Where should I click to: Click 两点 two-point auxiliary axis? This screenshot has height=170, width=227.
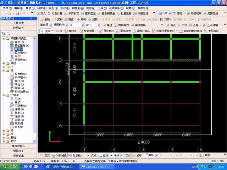tap(171, 25)
